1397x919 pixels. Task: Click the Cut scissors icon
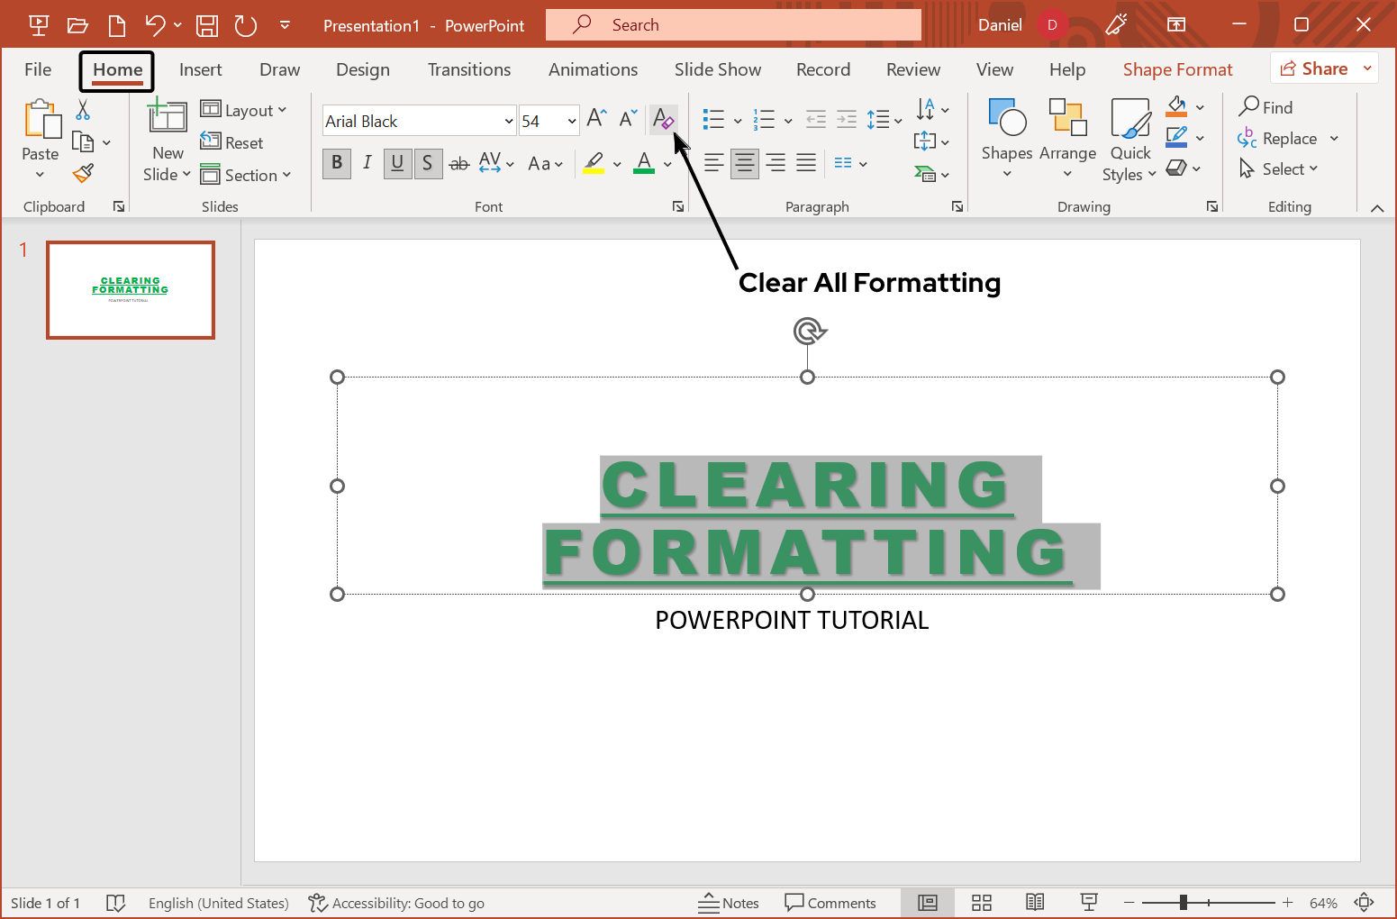click(x=82, y=108)
